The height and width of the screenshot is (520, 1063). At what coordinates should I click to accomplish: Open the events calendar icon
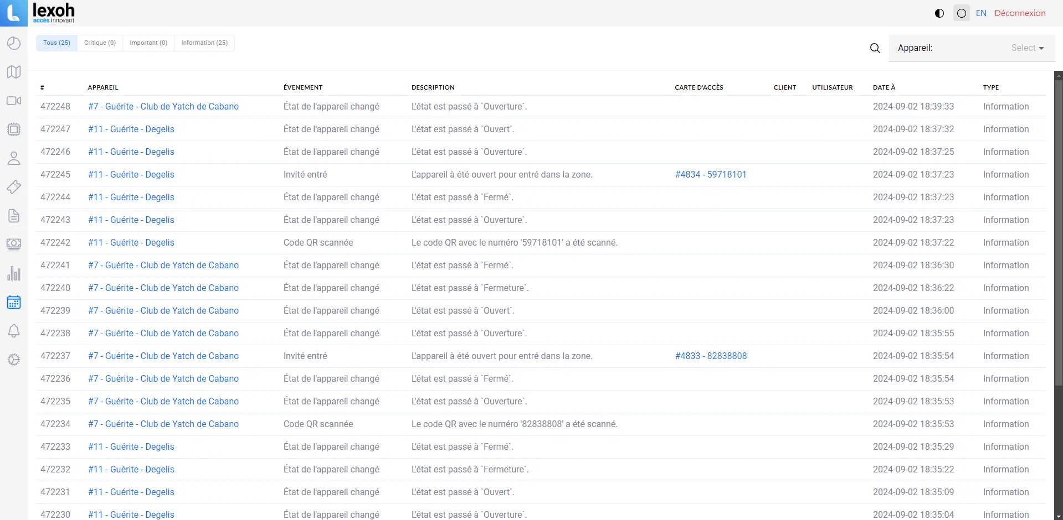click(14, 302)
